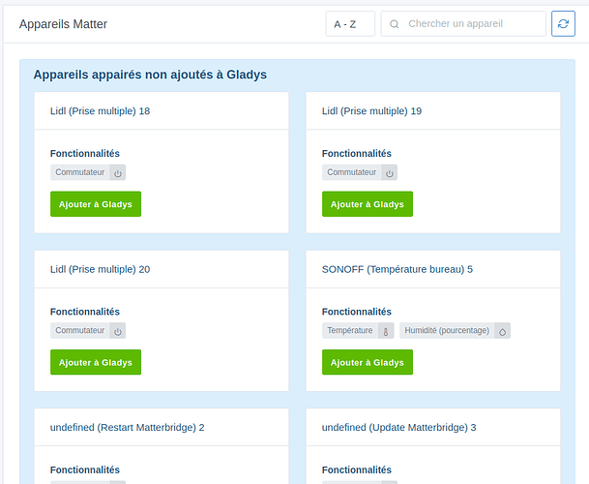Open the A - Z sort dropdown
This screenshot has height=484, width=589.
click(350, 24)
